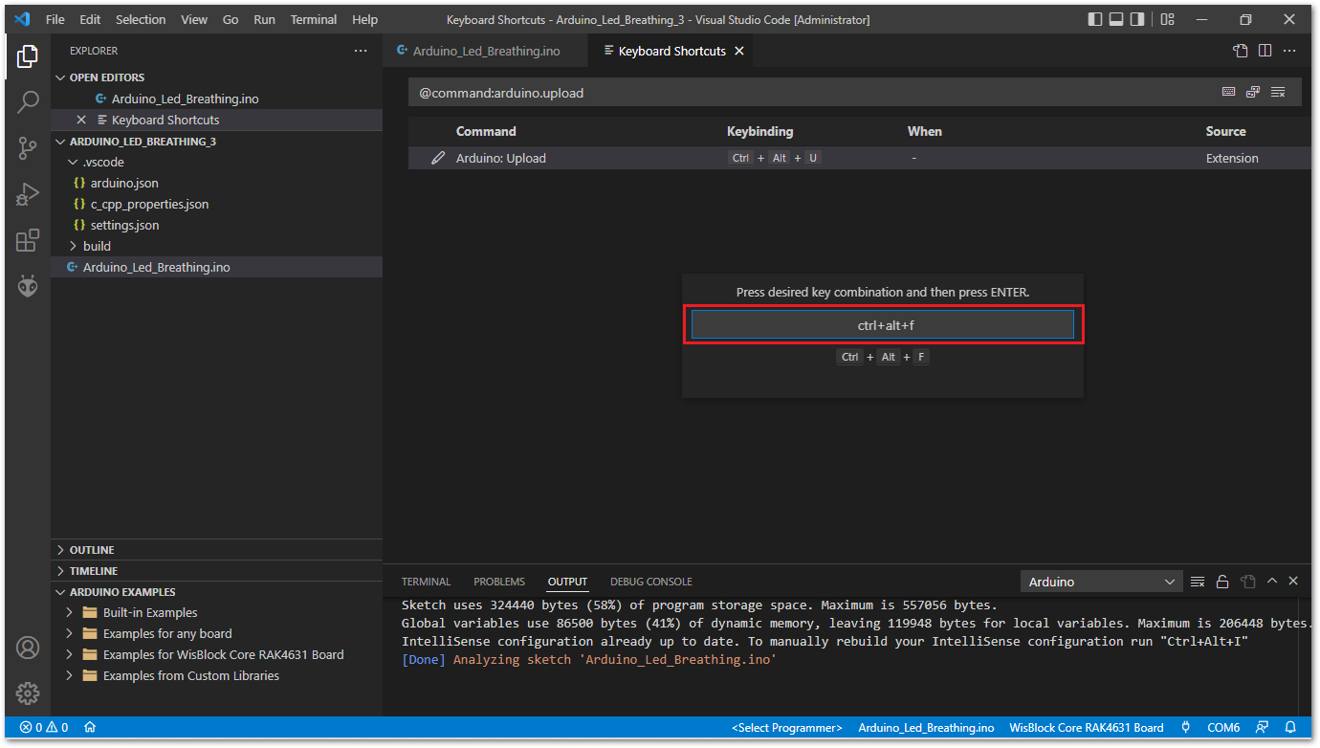This screenshot has height=748, width=1320.
Task: Clear keybindings search input icon
Action: pos(1278,92)
